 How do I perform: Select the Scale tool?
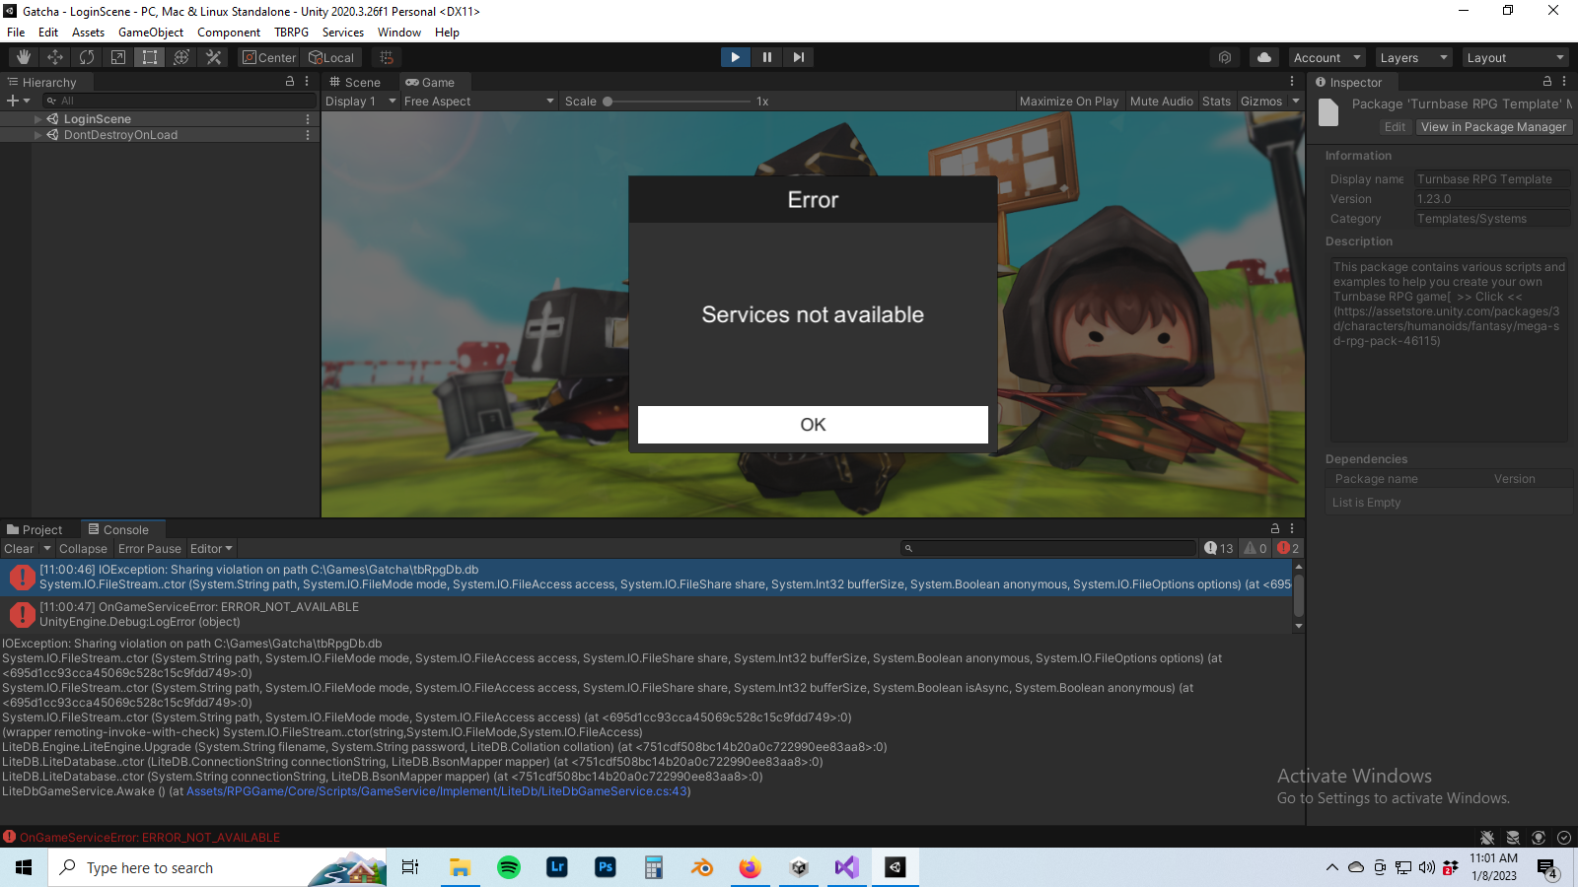[x=117, y=56]
